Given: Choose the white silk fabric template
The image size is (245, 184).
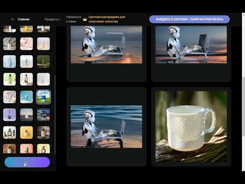Looking at the screenshot, I should (10, 97).
